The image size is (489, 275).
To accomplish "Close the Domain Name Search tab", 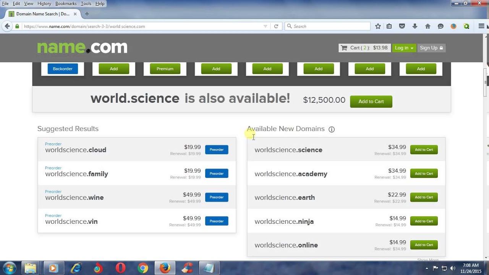I will tap(75, 14).
